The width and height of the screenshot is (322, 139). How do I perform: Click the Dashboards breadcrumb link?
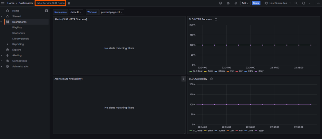pos(25,3)
